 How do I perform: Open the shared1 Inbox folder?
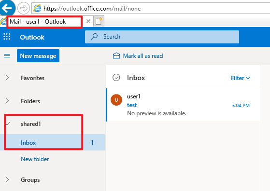pos(52,142)
